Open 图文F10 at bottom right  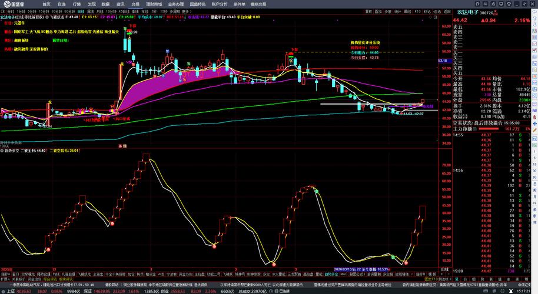[431, 279]
